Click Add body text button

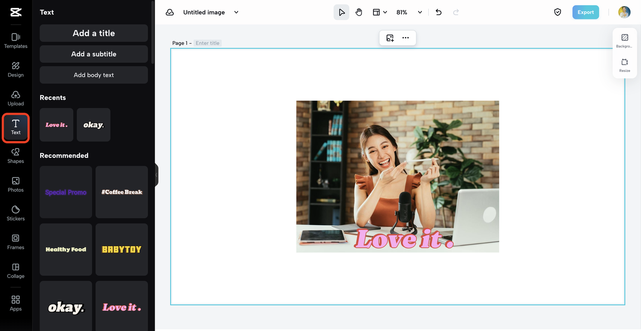pyautogui.click(x=94, y=75)
